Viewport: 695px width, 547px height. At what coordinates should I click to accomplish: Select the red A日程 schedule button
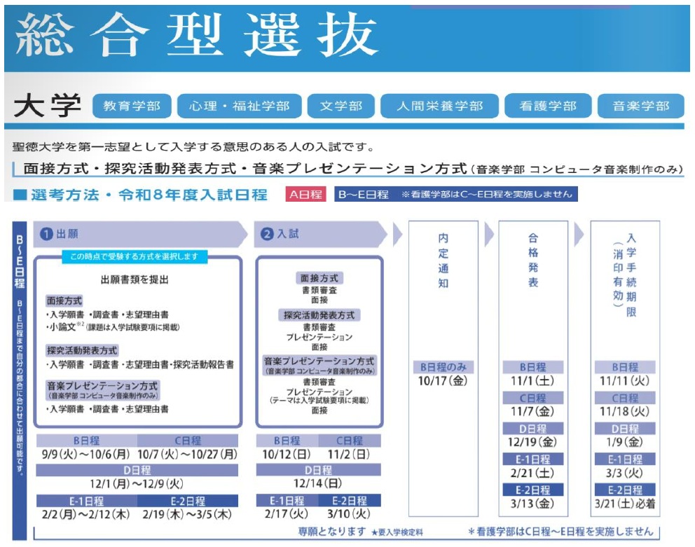coord(306,194)
